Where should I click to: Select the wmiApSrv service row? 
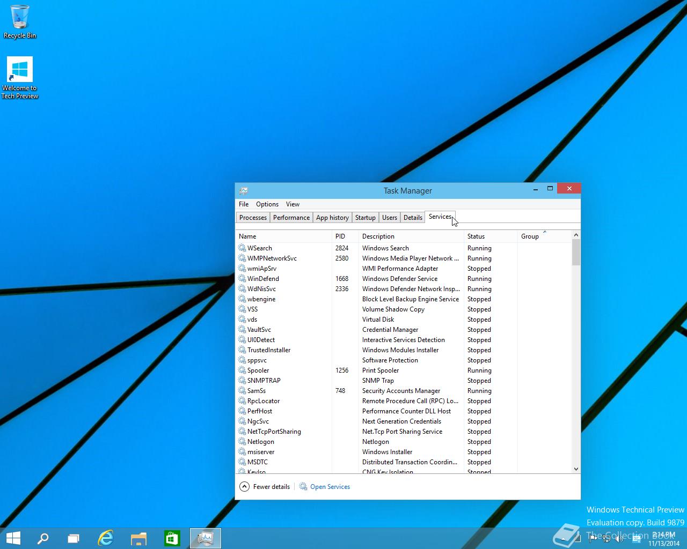tap(404, 268)
